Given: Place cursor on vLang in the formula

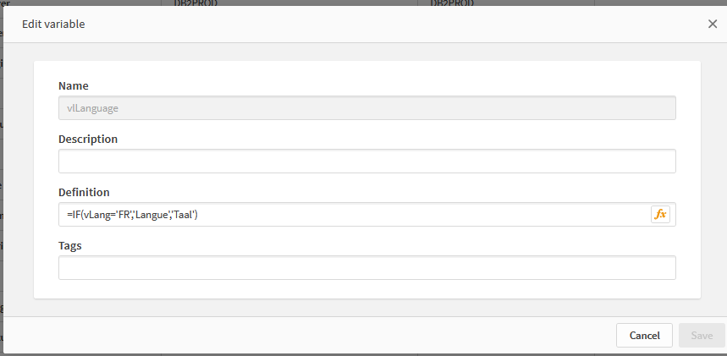Looking at the screenshot, I should click(x=97, y=216).
